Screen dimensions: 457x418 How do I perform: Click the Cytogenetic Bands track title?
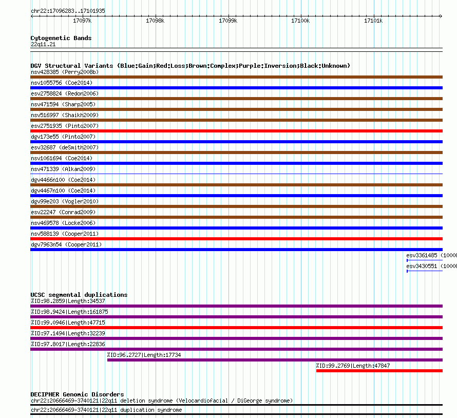[x=61, y=38]
